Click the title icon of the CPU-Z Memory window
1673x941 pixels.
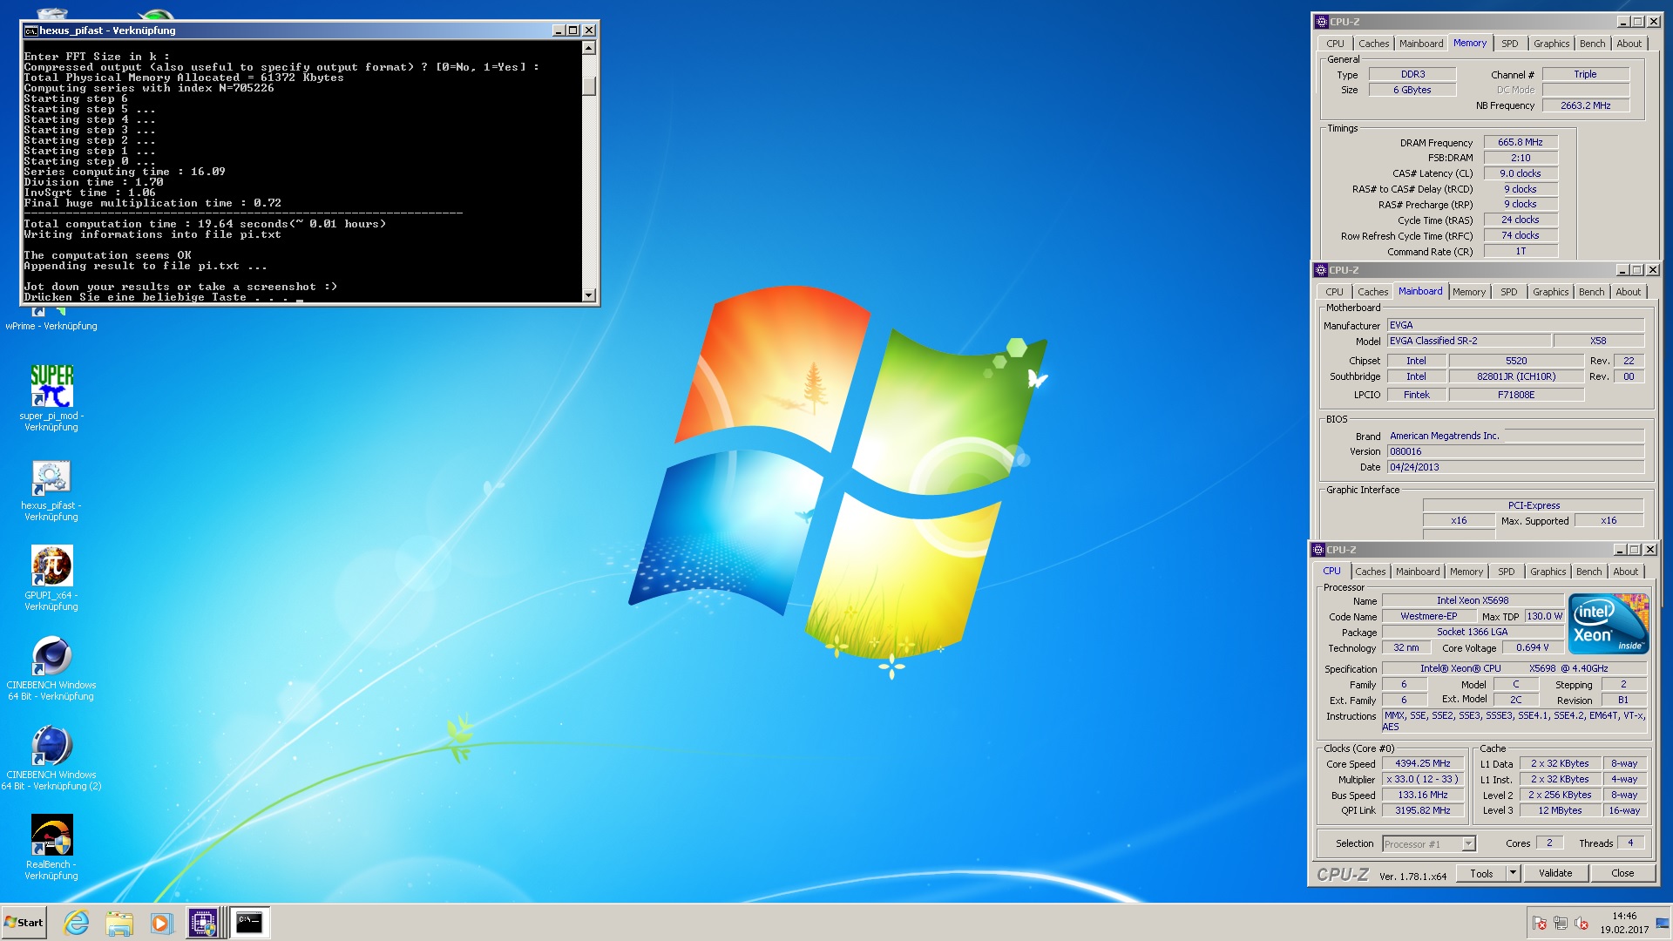(1321, 22)
